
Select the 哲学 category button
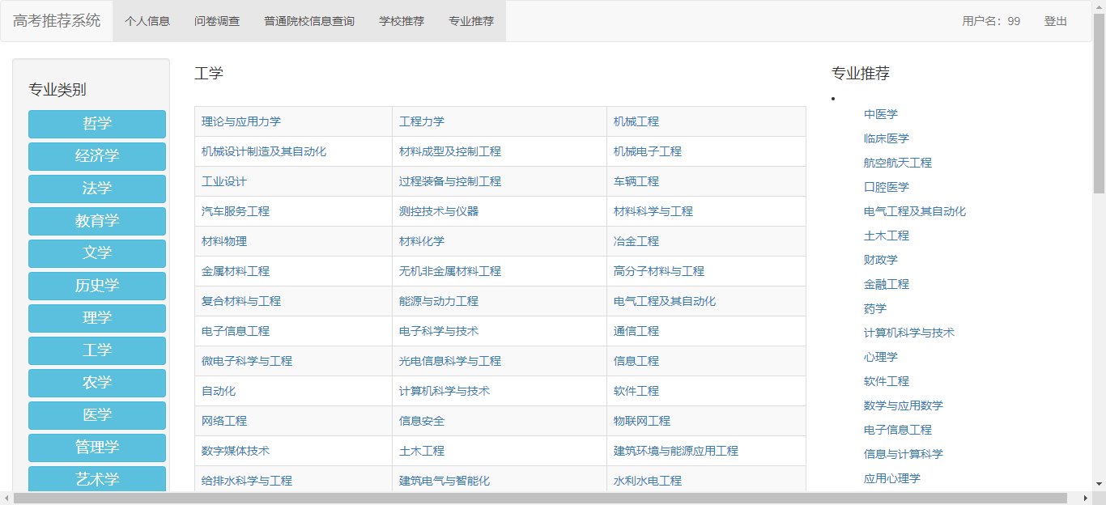pos(97,124)
